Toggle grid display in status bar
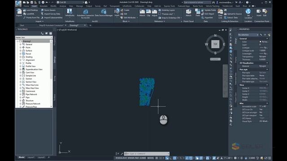The height and width of the screenshot is (161, 287). (x=157, y=158)
